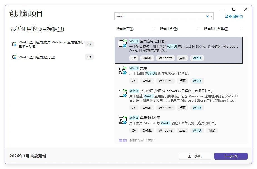Click the WinUI 空白应用(已打包) template icon in results
Image resolution: width=257 pixels, height=169 pixels.
coord(123,44)
